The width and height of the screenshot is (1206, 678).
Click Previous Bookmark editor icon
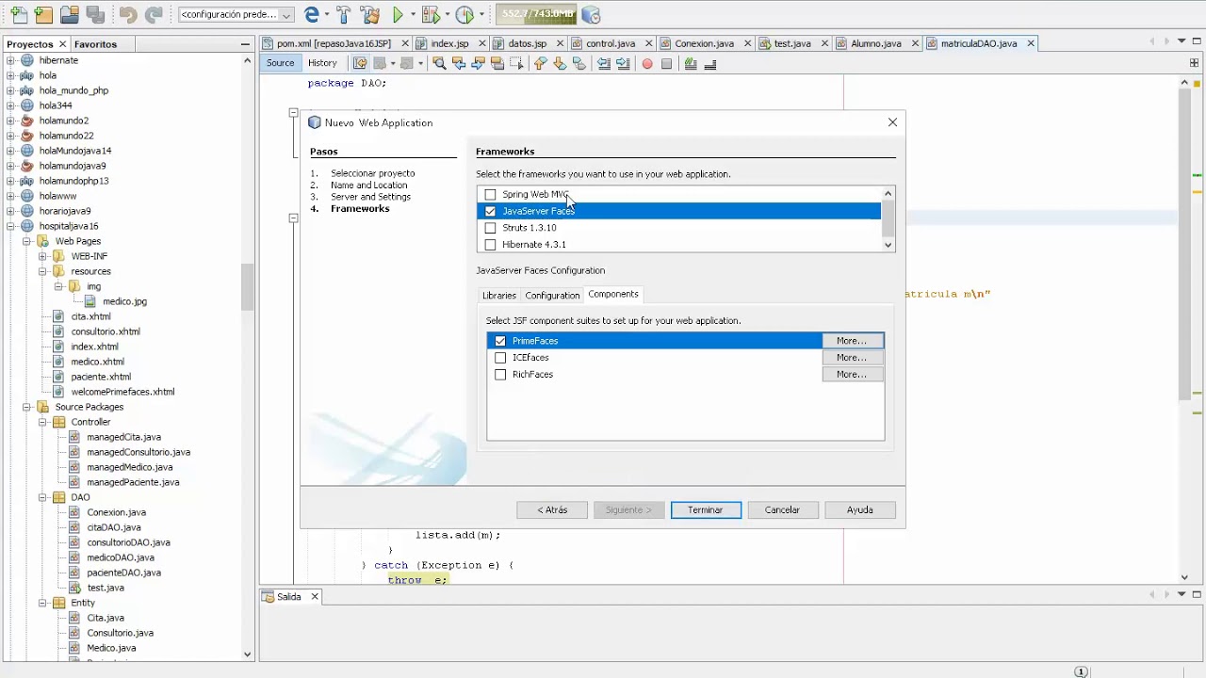point(540,63)
